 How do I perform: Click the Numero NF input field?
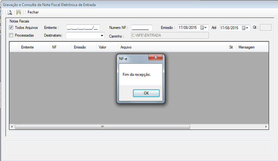coord(141,28)
